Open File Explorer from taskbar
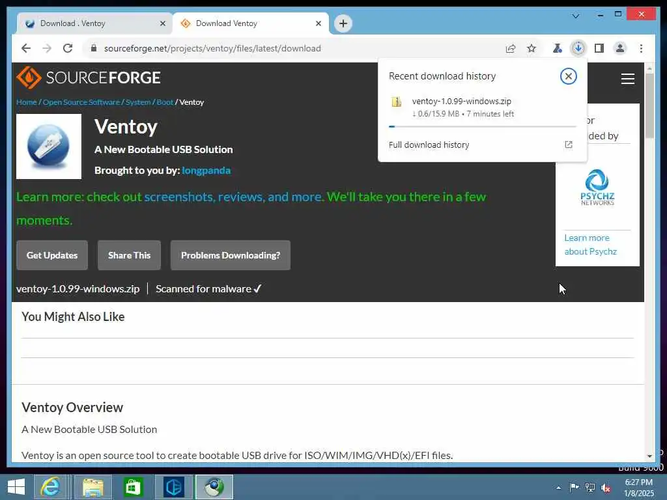Viewport: 667px width, 500px height. [x=92, y=487]
